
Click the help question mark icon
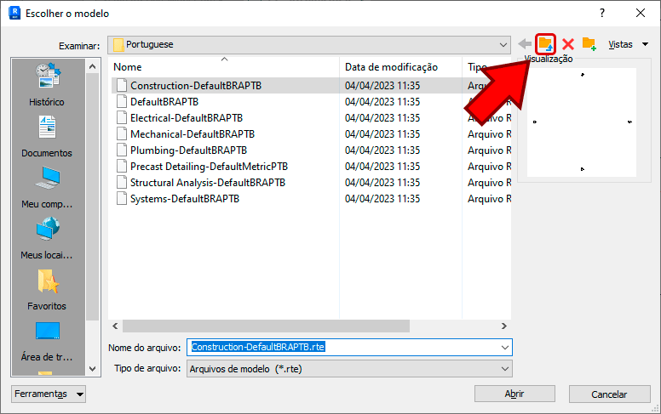[602, 13]
